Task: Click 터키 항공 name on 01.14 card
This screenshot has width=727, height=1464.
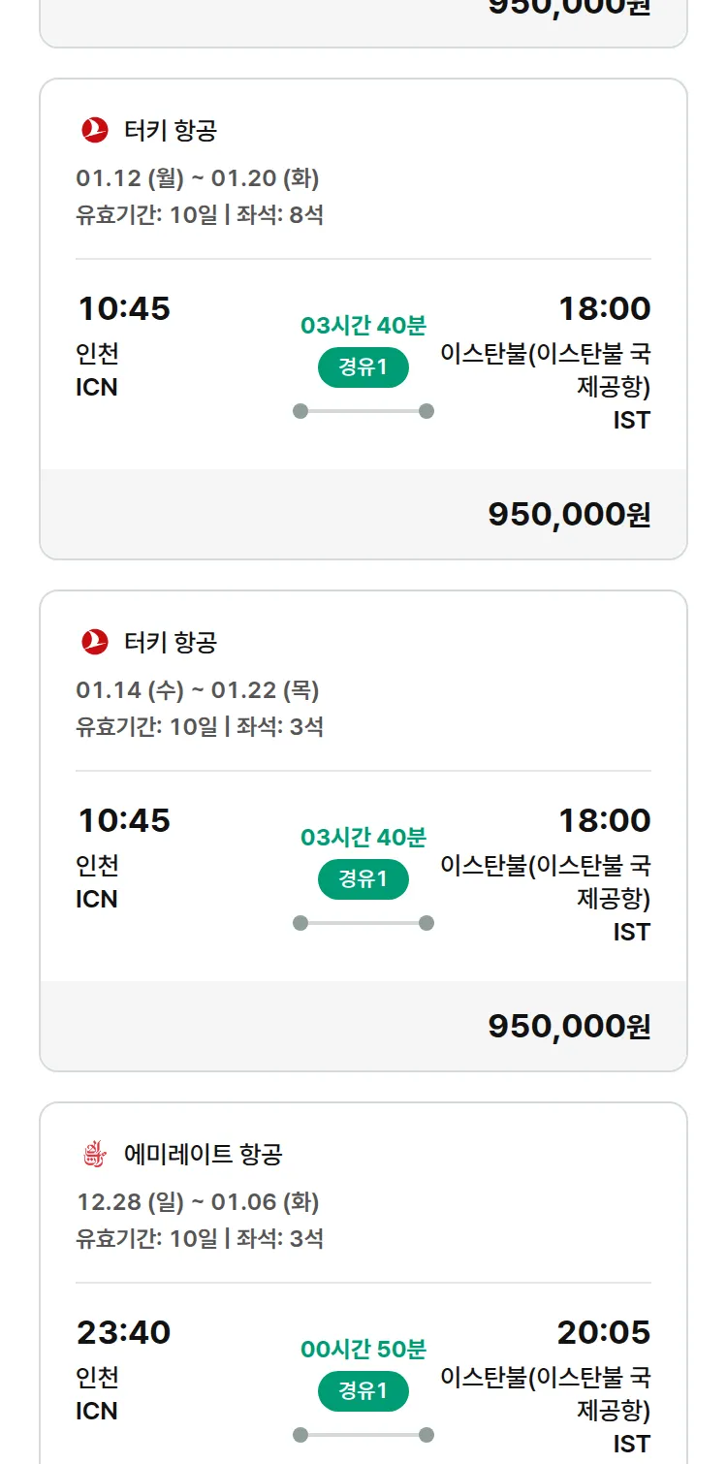Action: (x=171, y=642)
